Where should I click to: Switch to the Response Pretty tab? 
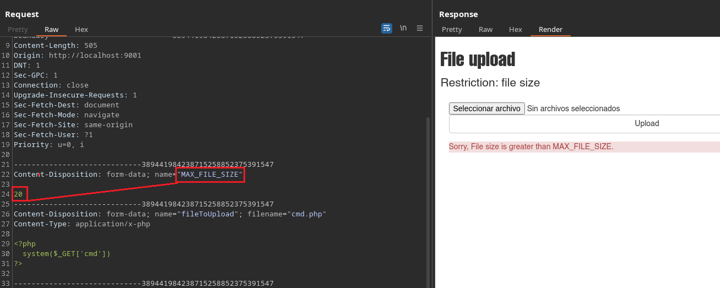452,29
